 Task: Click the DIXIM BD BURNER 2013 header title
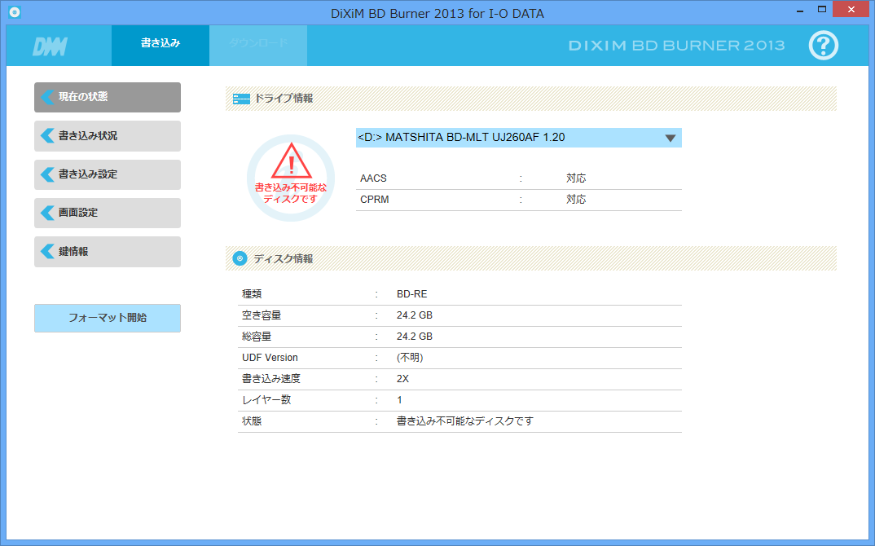[x=676, y=46]
